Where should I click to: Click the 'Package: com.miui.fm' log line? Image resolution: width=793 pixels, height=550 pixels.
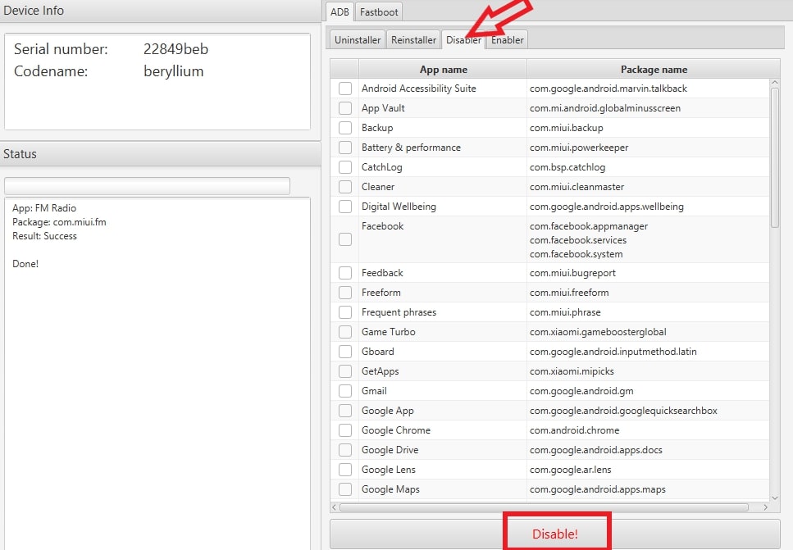click(59, 222)
